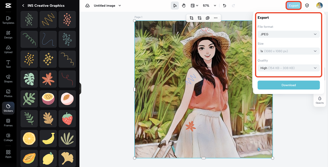This screenshot has height=167, width=328.
Task: Open the Photos sidebar tab
Action: pos(8,93)
